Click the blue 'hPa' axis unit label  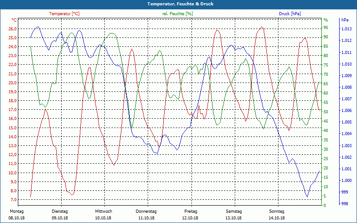345,20
